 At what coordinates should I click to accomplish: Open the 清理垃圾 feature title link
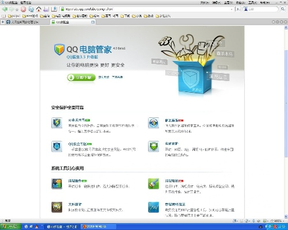[172, 181]
